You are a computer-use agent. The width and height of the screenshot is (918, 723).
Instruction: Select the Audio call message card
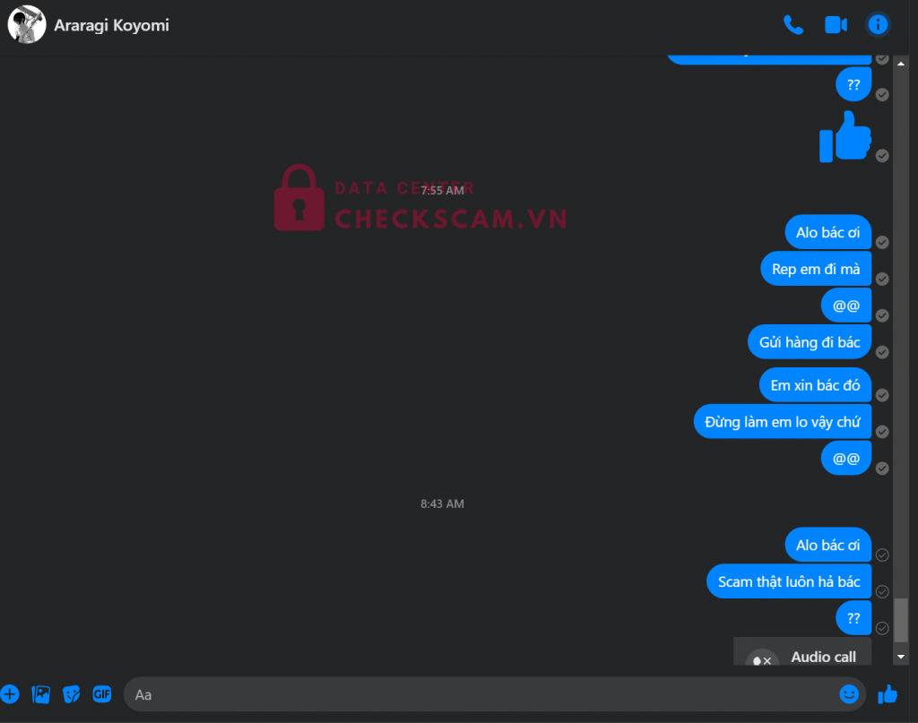click(802, 651)
